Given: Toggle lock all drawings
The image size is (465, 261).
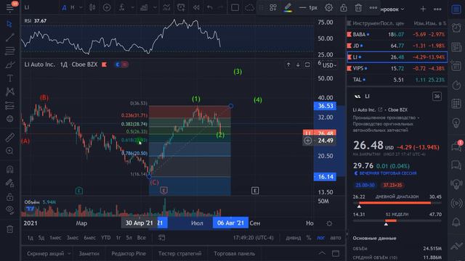Looking at the screenshot, I should pos(9,196).
